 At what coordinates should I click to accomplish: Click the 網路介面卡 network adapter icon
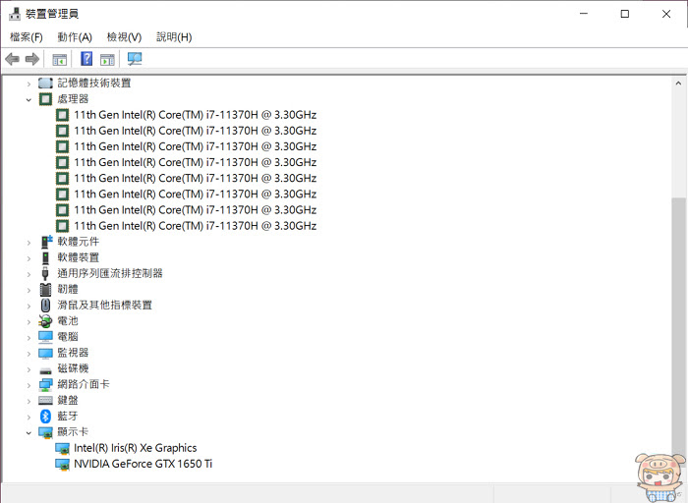coord(45,384)
